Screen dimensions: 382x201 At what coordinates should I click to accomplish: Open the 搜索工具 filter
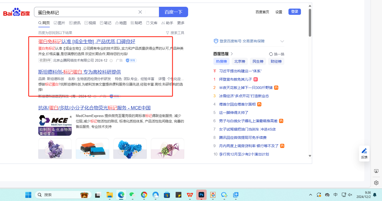[x=175, y=33]
